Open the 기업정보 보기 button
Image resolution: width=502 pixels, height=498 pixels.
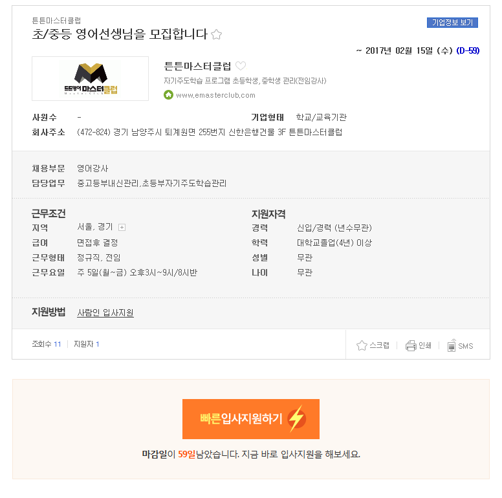tap(452, 23)
